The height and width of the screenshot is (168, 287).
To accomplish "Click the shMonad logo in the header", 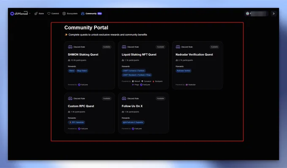I will [x=19, y=13].
